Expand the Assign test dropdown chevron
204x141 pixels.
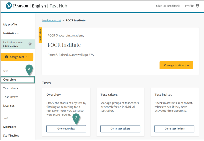[27, 57]
